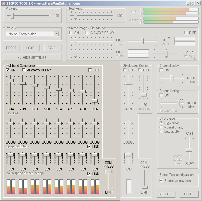Click the Post Amp slider handle
Screen dimensions: 202x201
click(75, 16)
